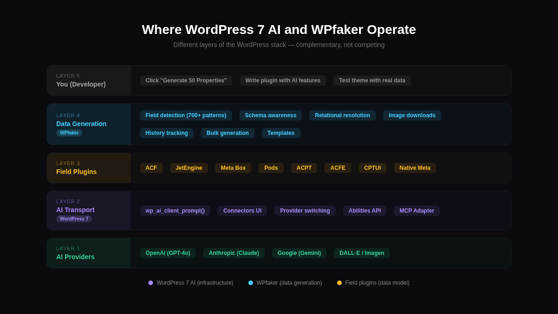Screen dimensions: 558x314
Task: Click the Anthropic (Claude) tag
Action: pyautogui.click(x=234, y=253)
